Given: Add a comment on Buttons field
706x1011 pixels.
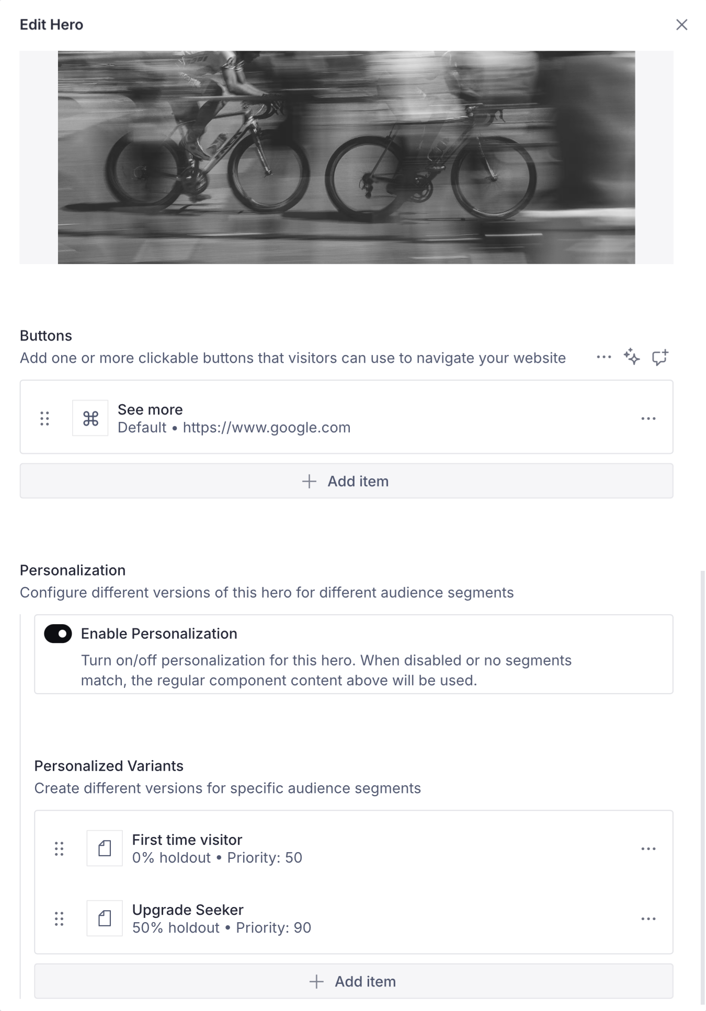Looking at the screenshot, I should (x=660, y=357).
